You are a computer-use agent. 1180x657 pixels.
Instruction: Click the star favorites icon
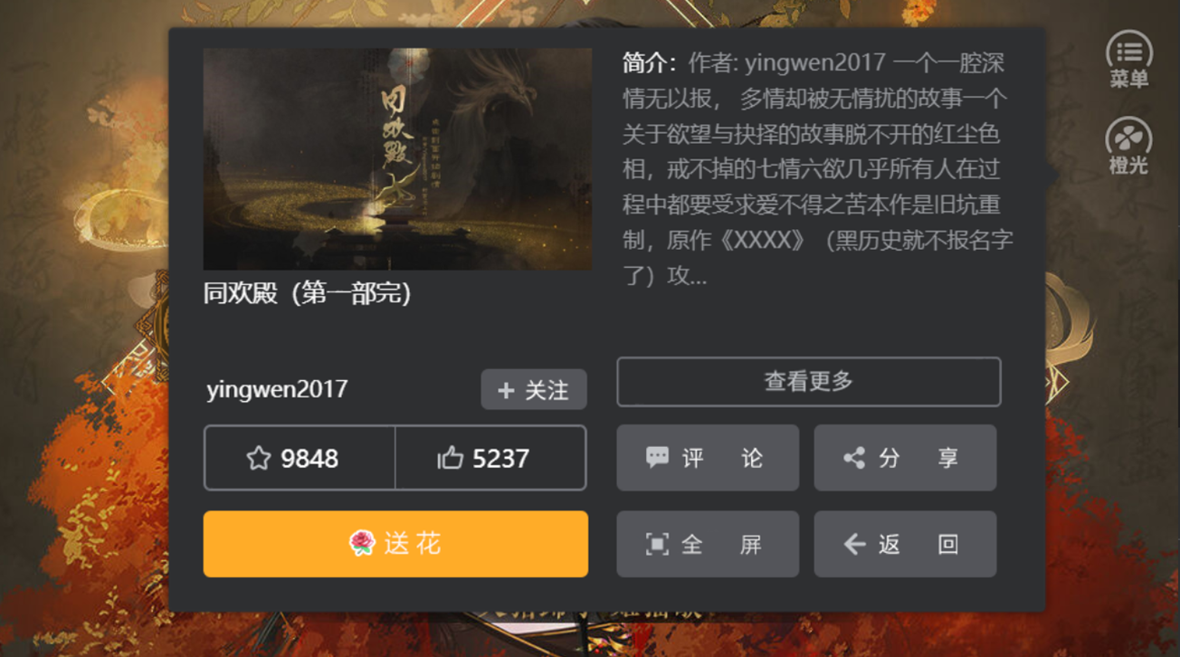(x=258, y=459)
